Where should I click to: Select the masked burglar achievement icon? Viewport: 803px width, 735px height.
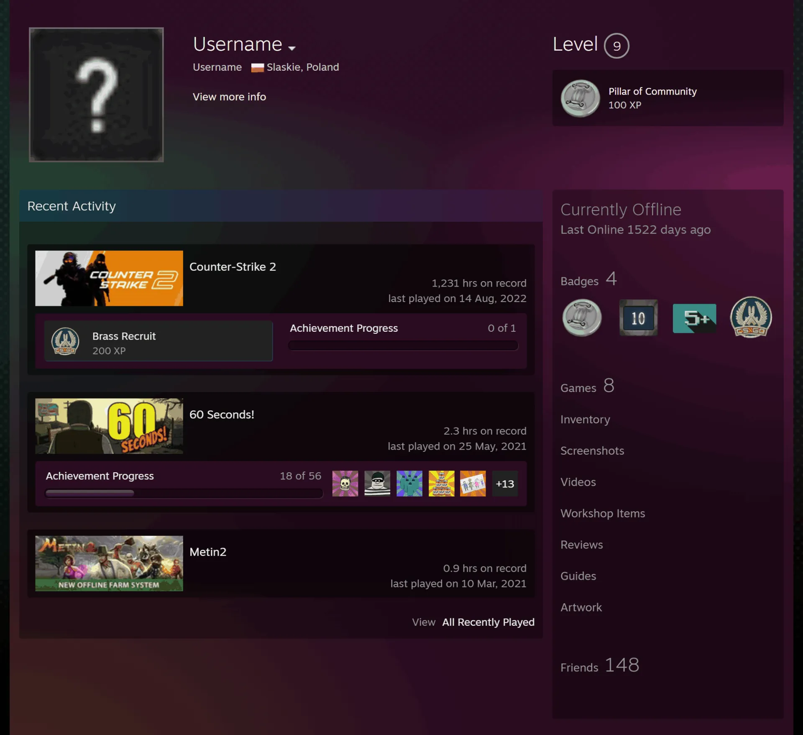coord(377,484)
